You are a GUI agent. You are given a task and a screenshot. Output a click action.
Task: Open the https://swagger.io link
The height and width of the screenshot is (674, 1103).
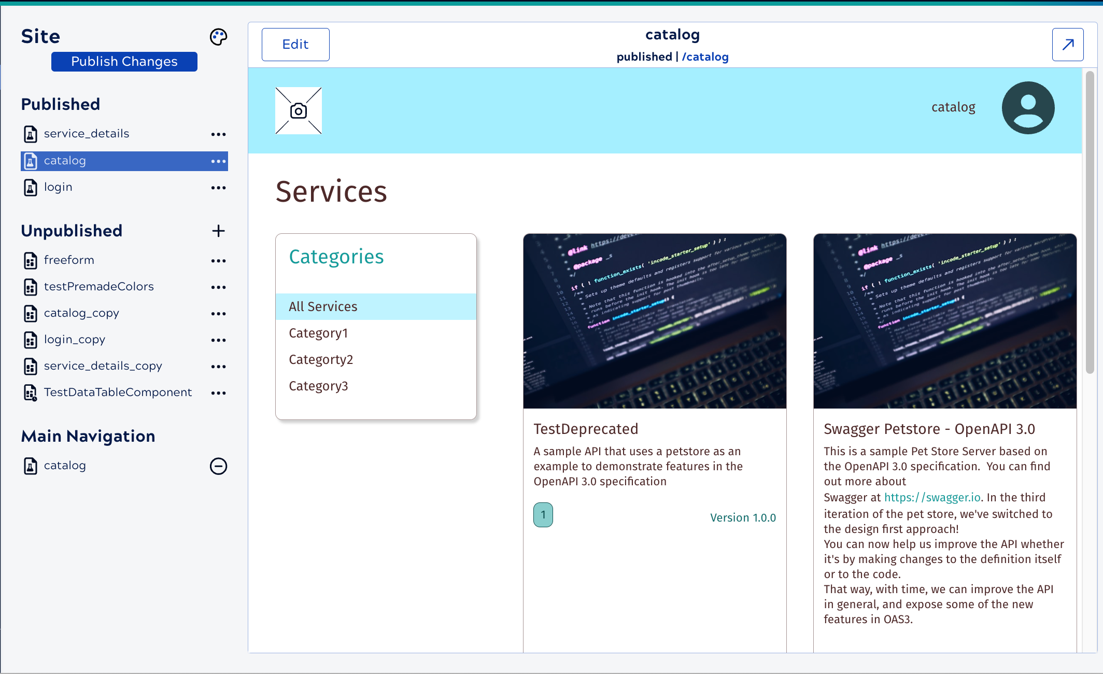click(932, 497)
